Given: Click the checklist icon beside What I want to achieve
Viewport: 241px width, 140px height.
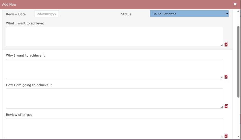Looking at the screenshot, I should pos(226,44).
